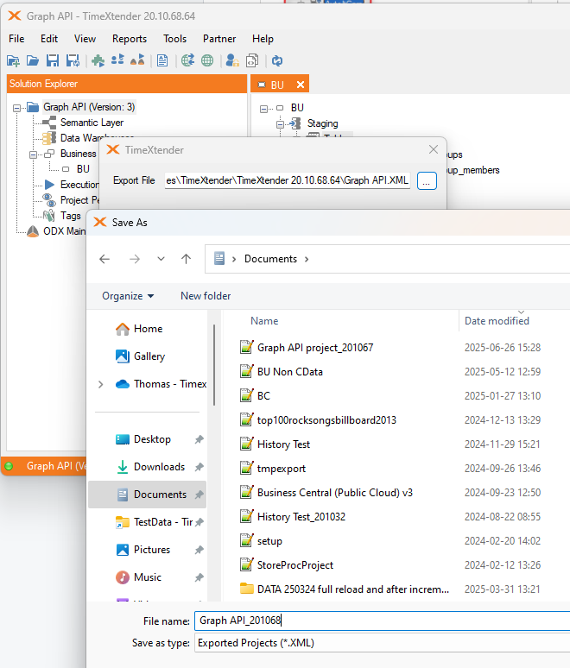The height and width of the screenshot is (668, 570).
Task: Go forward in the Save As dialog
Action: coord(135,259)
